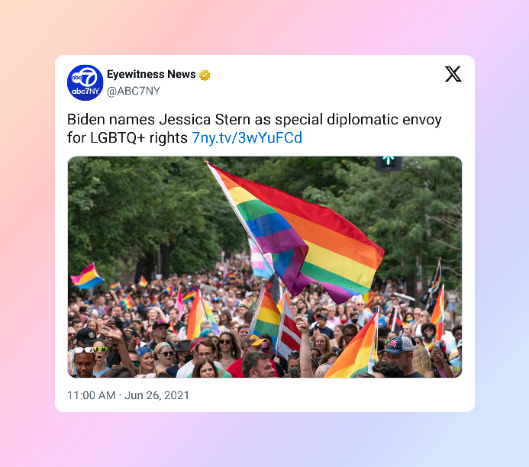Open the Eyewitness News display name
The image size is (529, 467).
click(x=151, y=74)
